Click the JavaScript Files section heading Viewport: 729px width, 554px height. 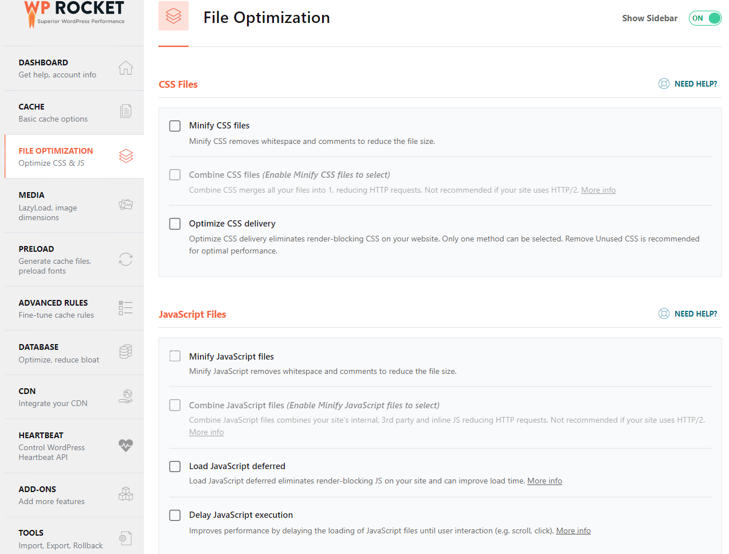click(x=193, y=314)
